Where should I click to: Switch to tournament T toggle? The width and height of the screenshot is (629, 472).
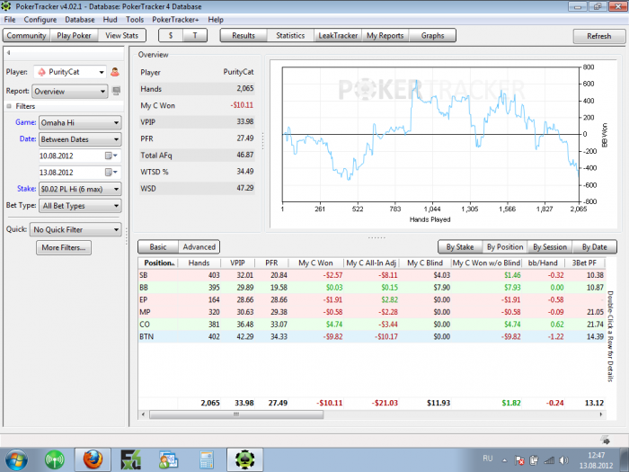point(195,36)
